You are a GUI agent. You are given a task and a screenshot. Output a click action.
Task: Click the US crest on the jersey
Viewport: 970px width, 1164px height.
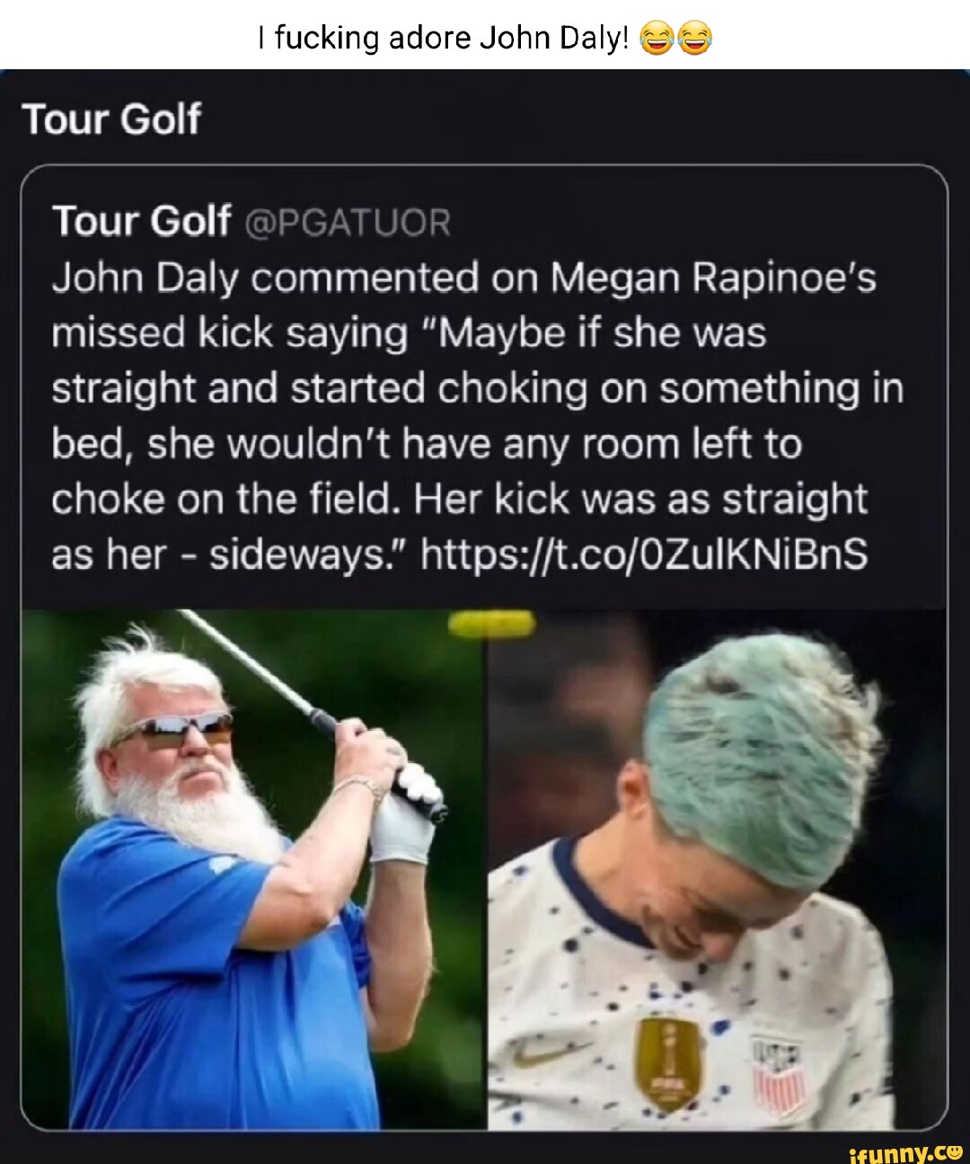[x=779, y=1074]
